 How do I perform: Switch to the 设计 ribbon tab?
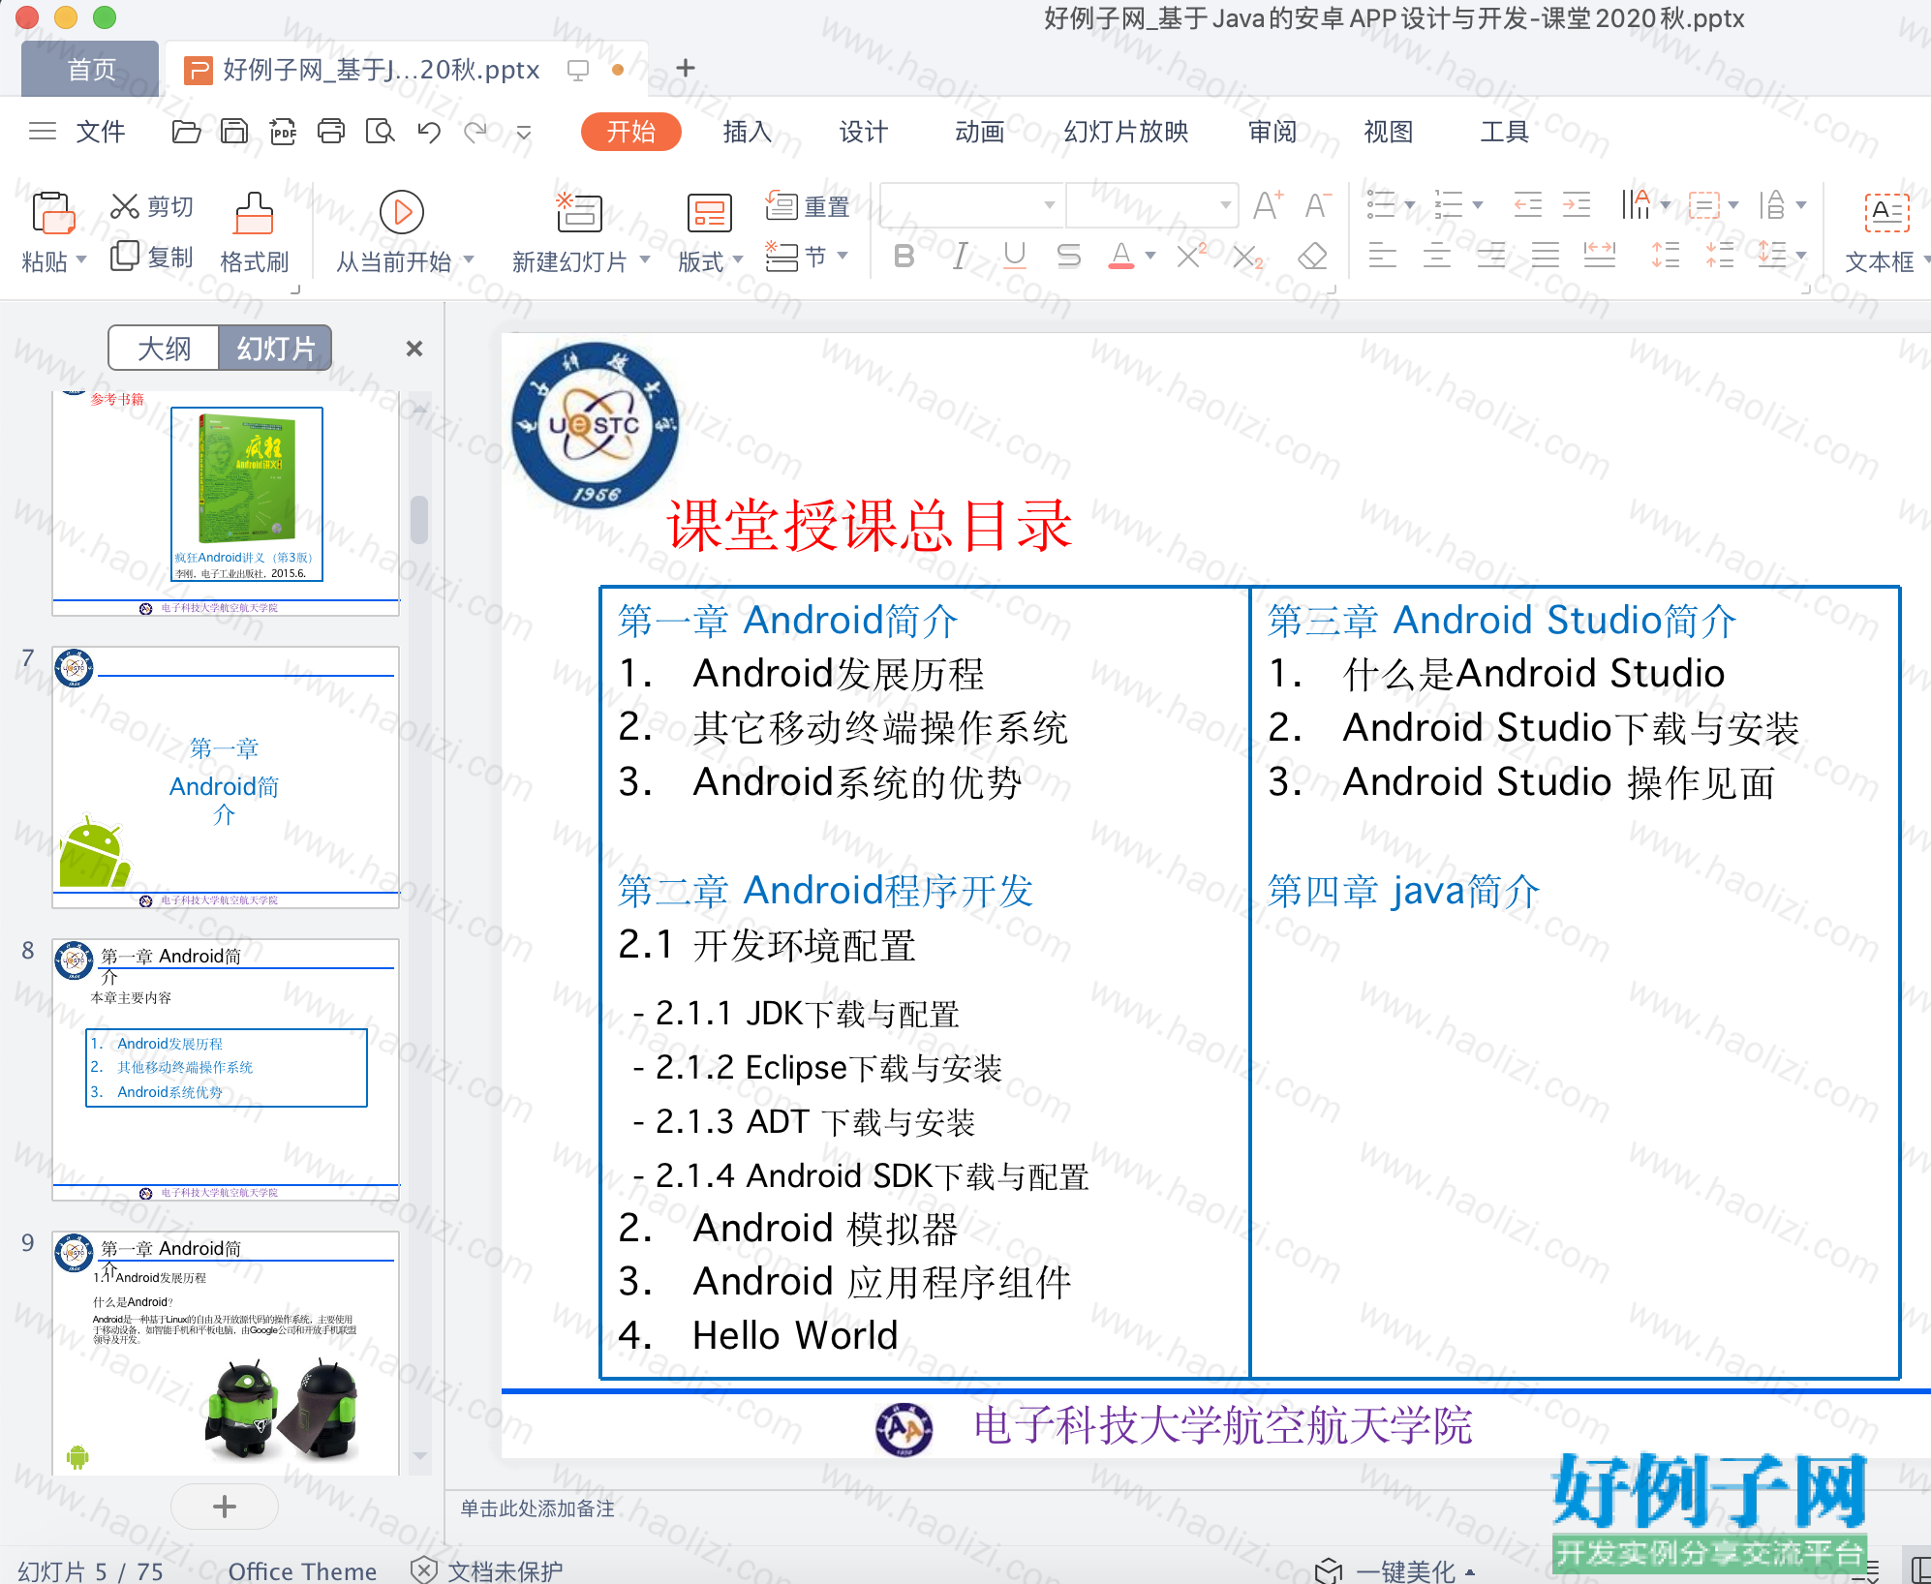863,132
